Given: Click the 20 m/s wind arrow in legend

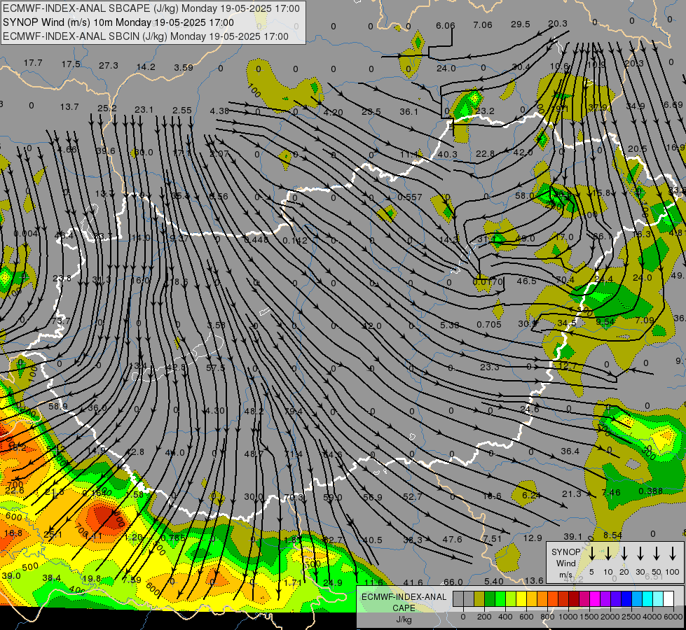Looking at the screenshot, I should coord(624,554).
